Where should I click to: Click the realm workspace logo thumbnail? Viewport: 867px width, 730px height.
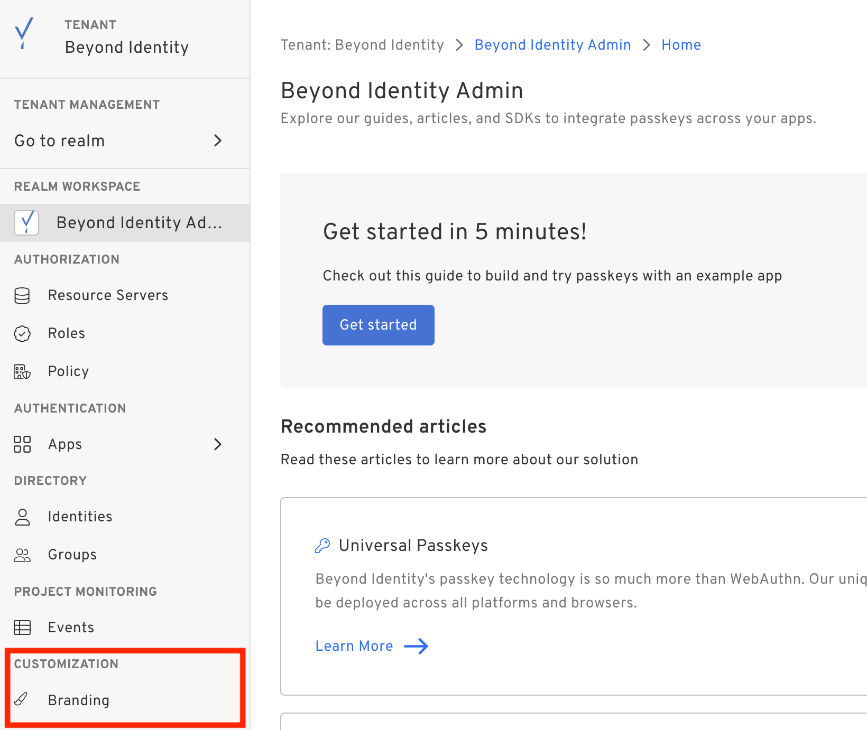[26, 223]
